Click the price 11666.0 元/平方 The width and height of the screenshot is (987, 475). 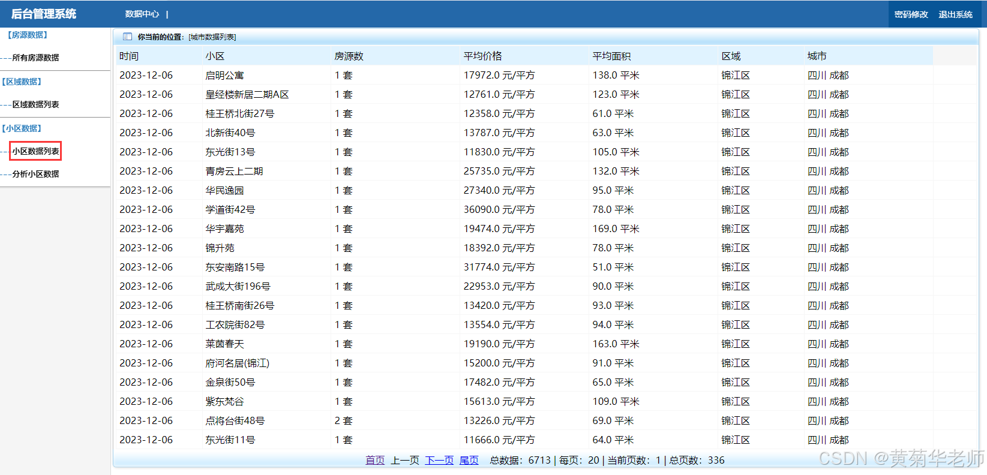coord(499,440)
